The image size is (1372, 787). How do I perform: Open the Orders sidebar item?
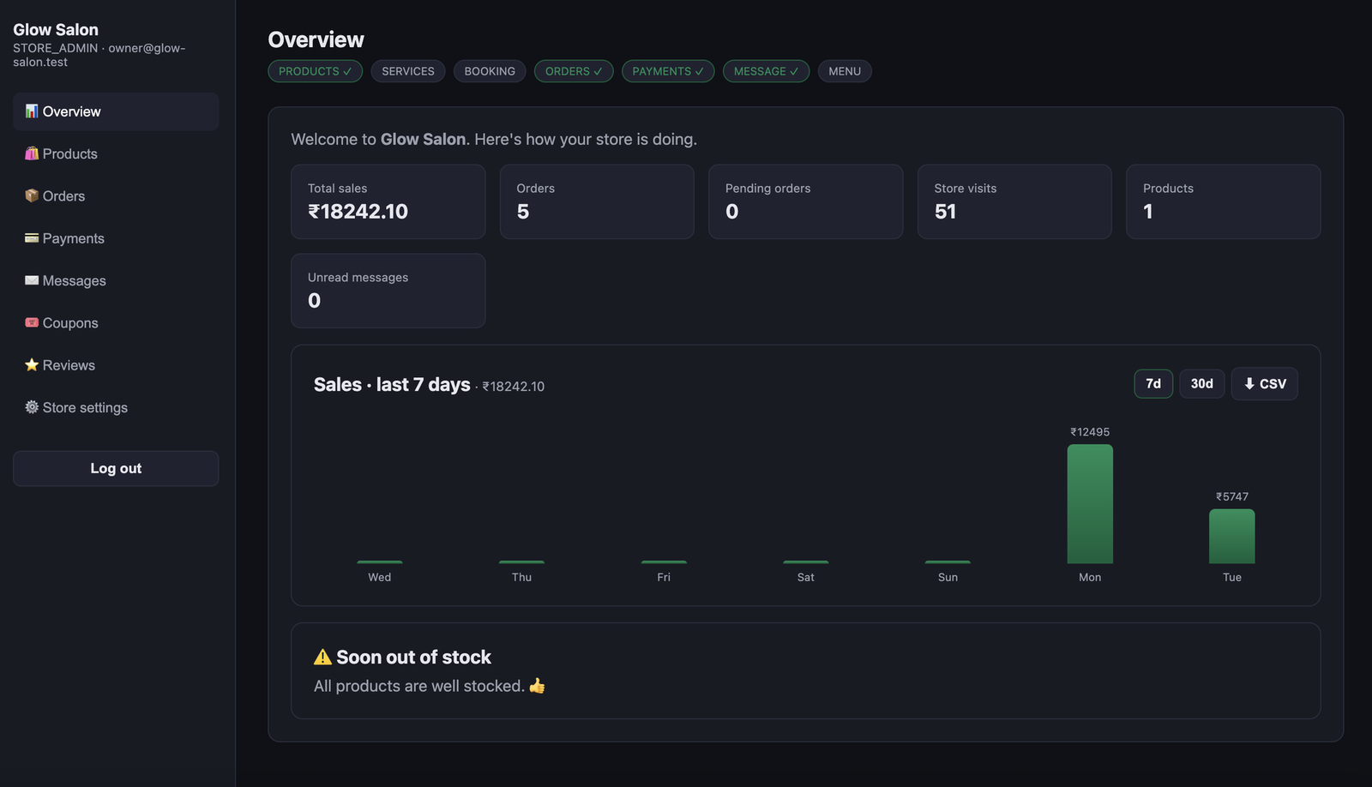pos(116,195)
